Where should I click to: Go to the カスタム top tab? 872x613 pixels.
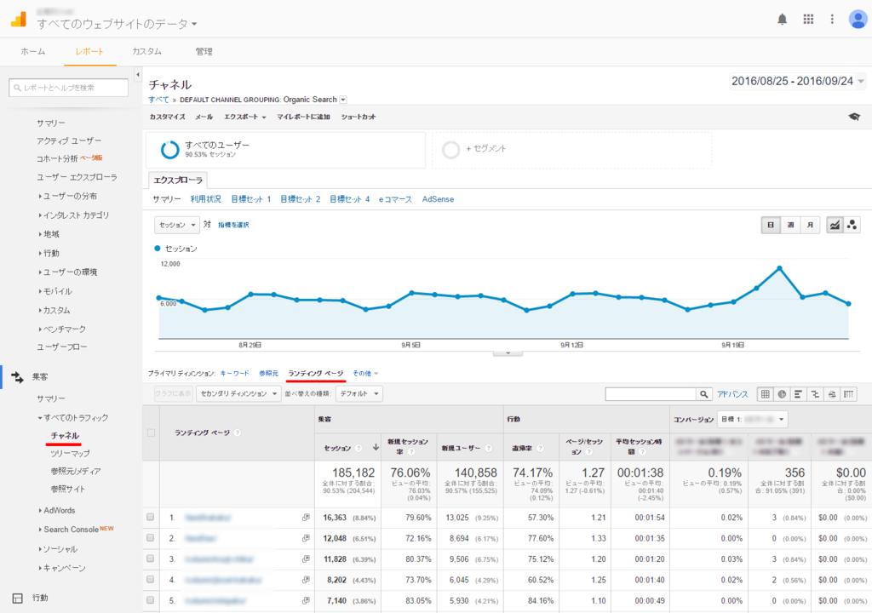146,52
